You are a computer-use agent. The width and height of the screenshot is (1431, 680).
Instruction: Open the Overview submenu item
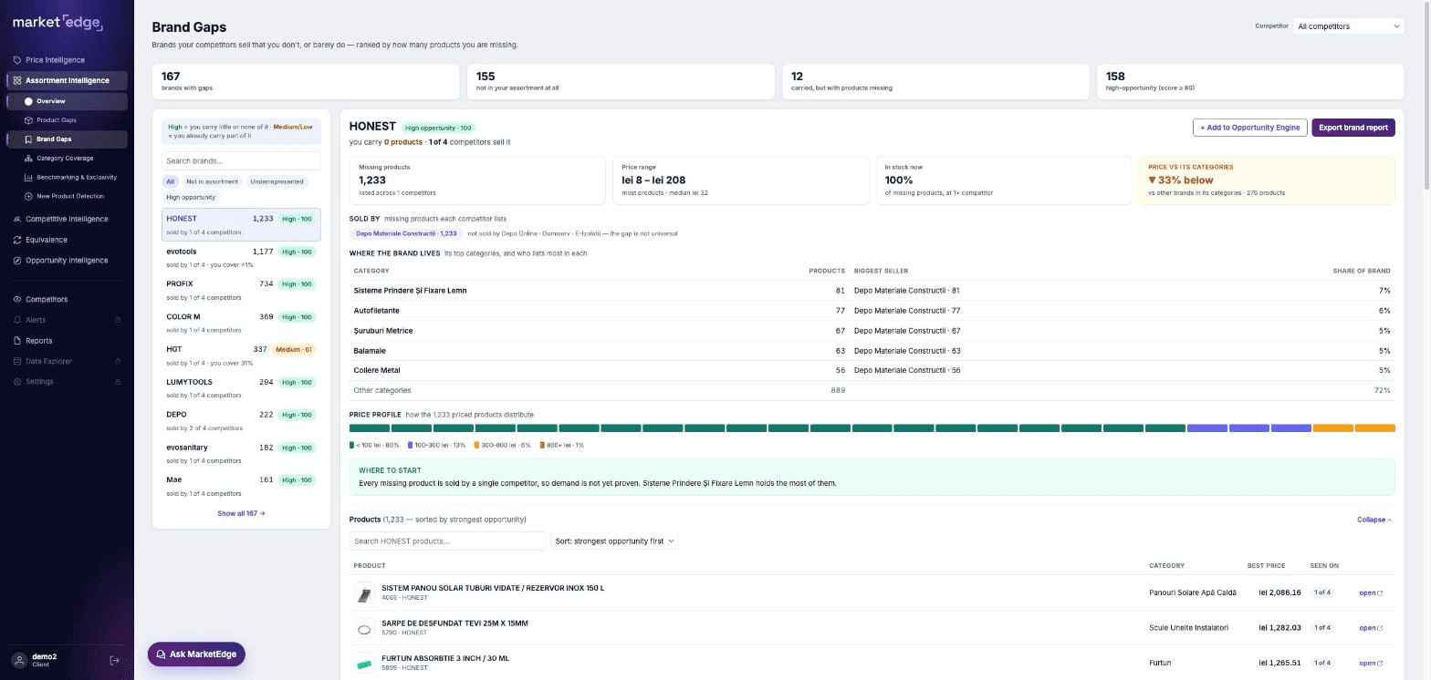pyautogui.click(x=67, y=101)
